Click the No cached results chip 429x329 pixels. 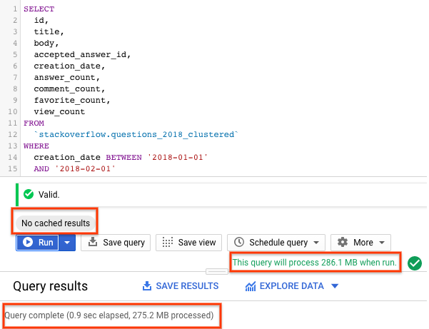(x=56, y=223)
